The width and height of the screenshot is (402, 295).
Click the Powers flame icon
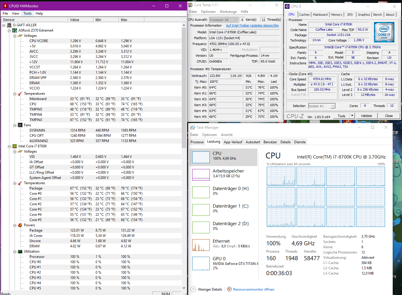(x=20, y=225)
